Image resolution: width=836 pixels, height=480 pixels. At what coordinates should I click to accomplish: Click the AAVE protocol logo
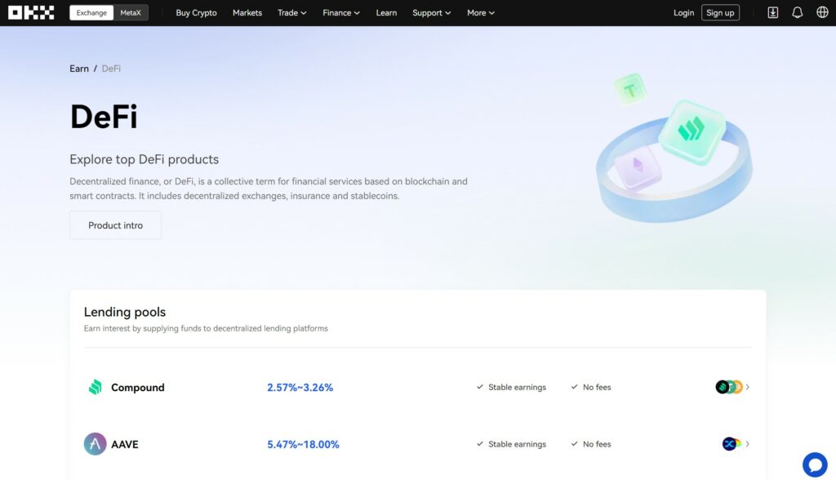pyautogui.click(x=96, y=444)
